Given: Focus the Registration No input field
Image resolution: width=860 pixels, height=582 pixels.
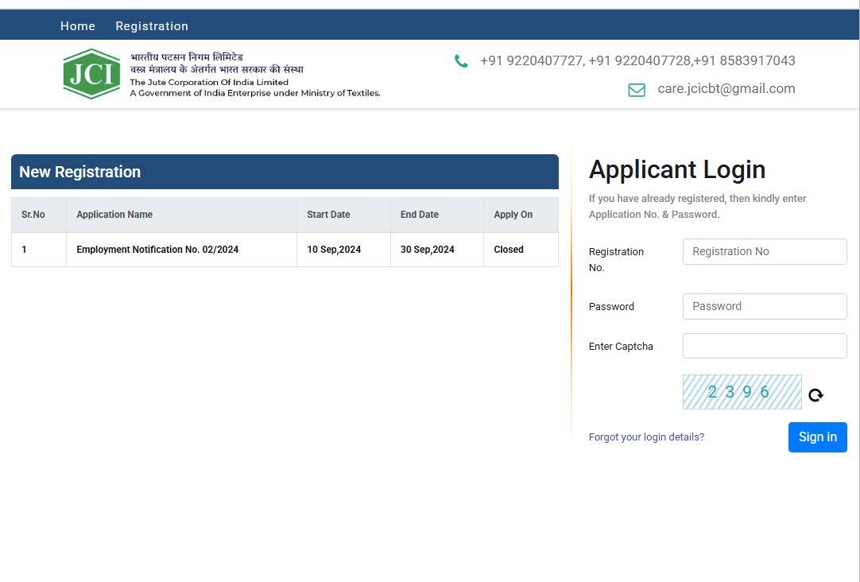Looking at the screenshot, I should 764,251.
